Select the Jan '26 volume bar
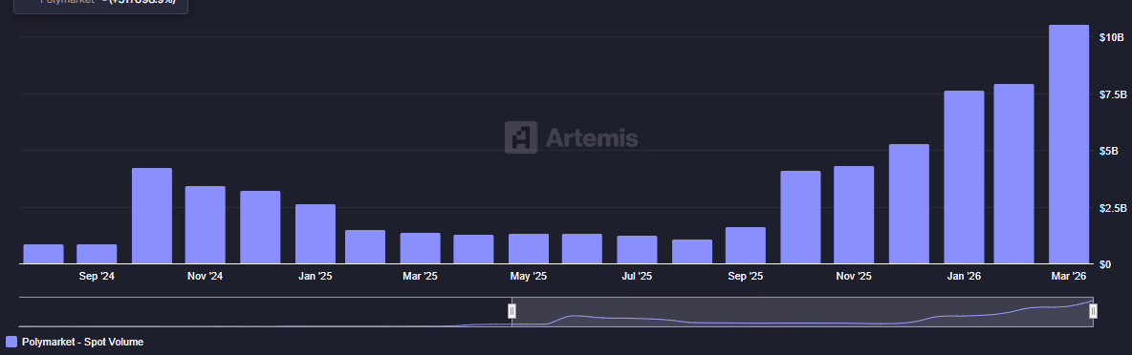The height and width of the screenshot is (355, 1132). coord(964,177)
